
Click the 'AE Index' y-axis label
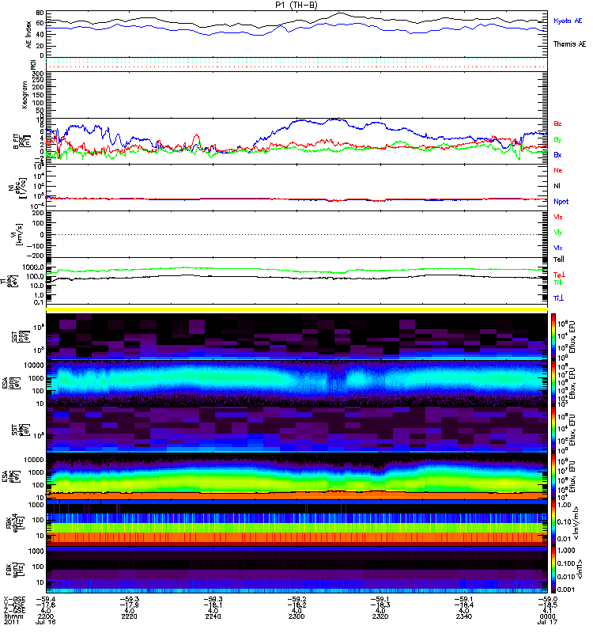(28, 34)
